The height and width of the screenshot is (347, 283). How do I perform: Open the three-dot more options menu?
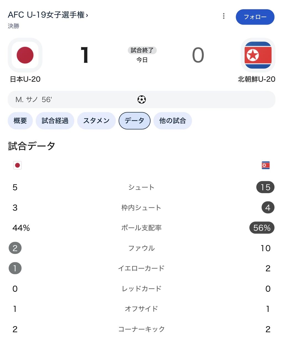[x=224, y=16]
